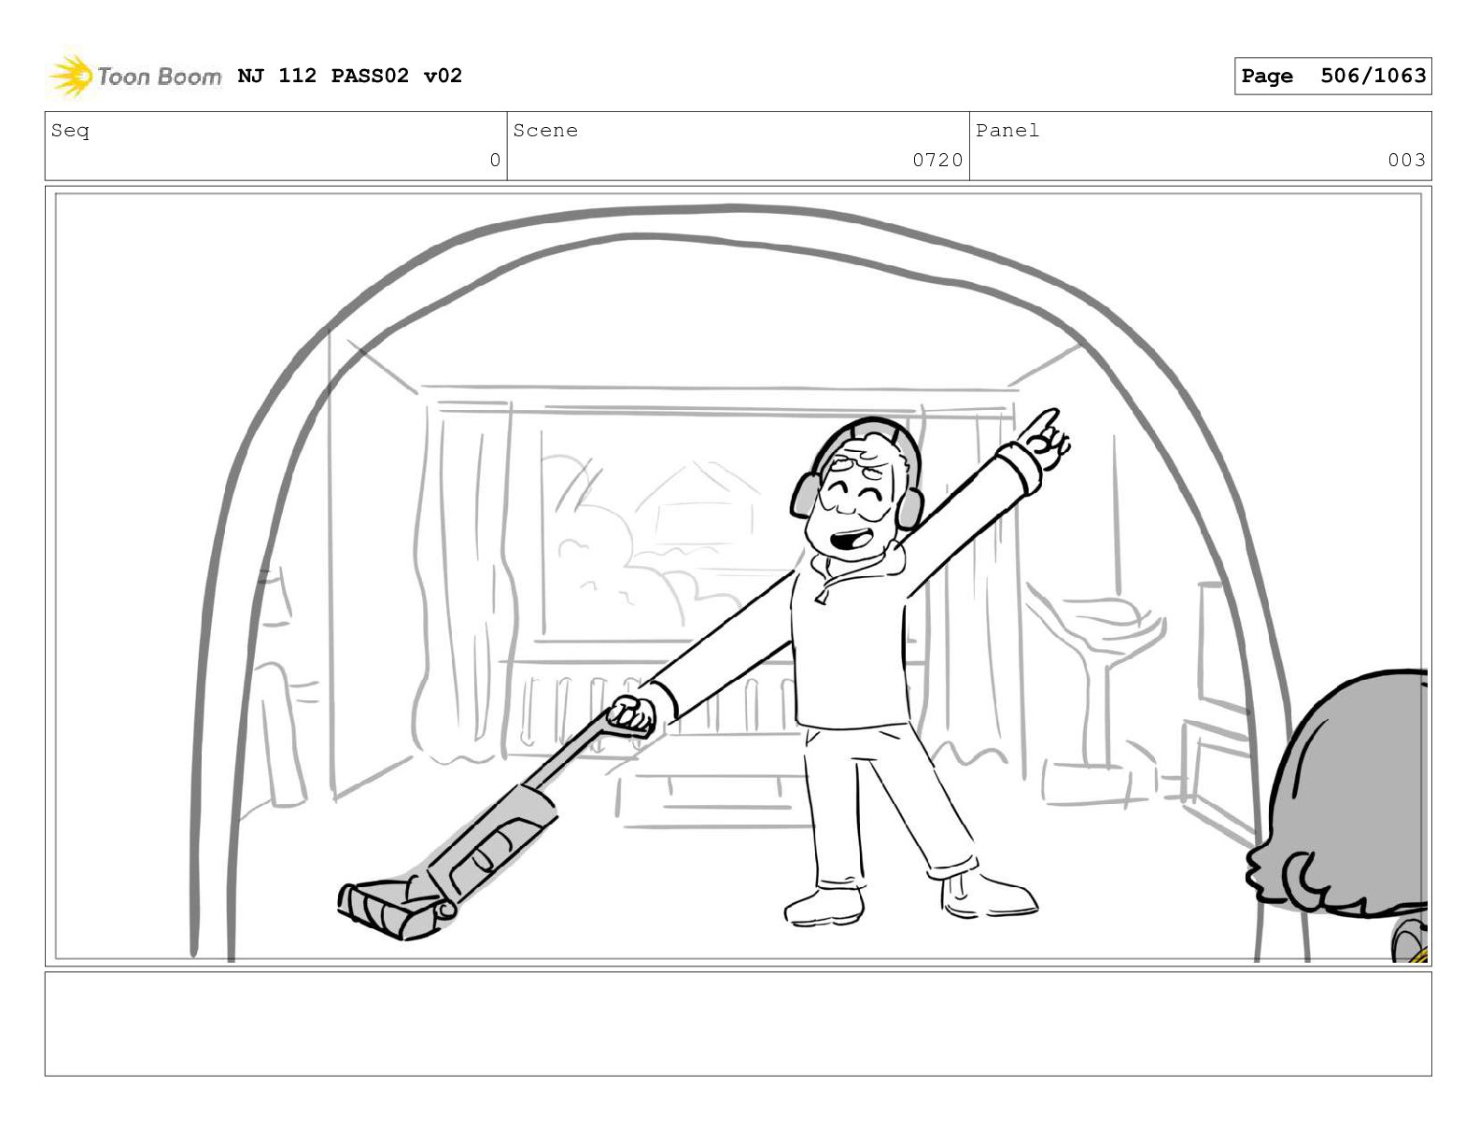Click the Seq label
This screenshot has height=1143, width=1479.
click(x=70, y=131)
